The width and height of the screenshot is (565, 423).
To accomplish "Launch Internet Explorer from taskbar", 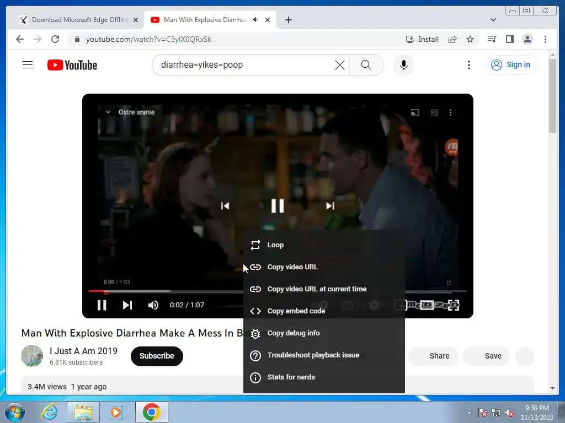I will point(49,412).
